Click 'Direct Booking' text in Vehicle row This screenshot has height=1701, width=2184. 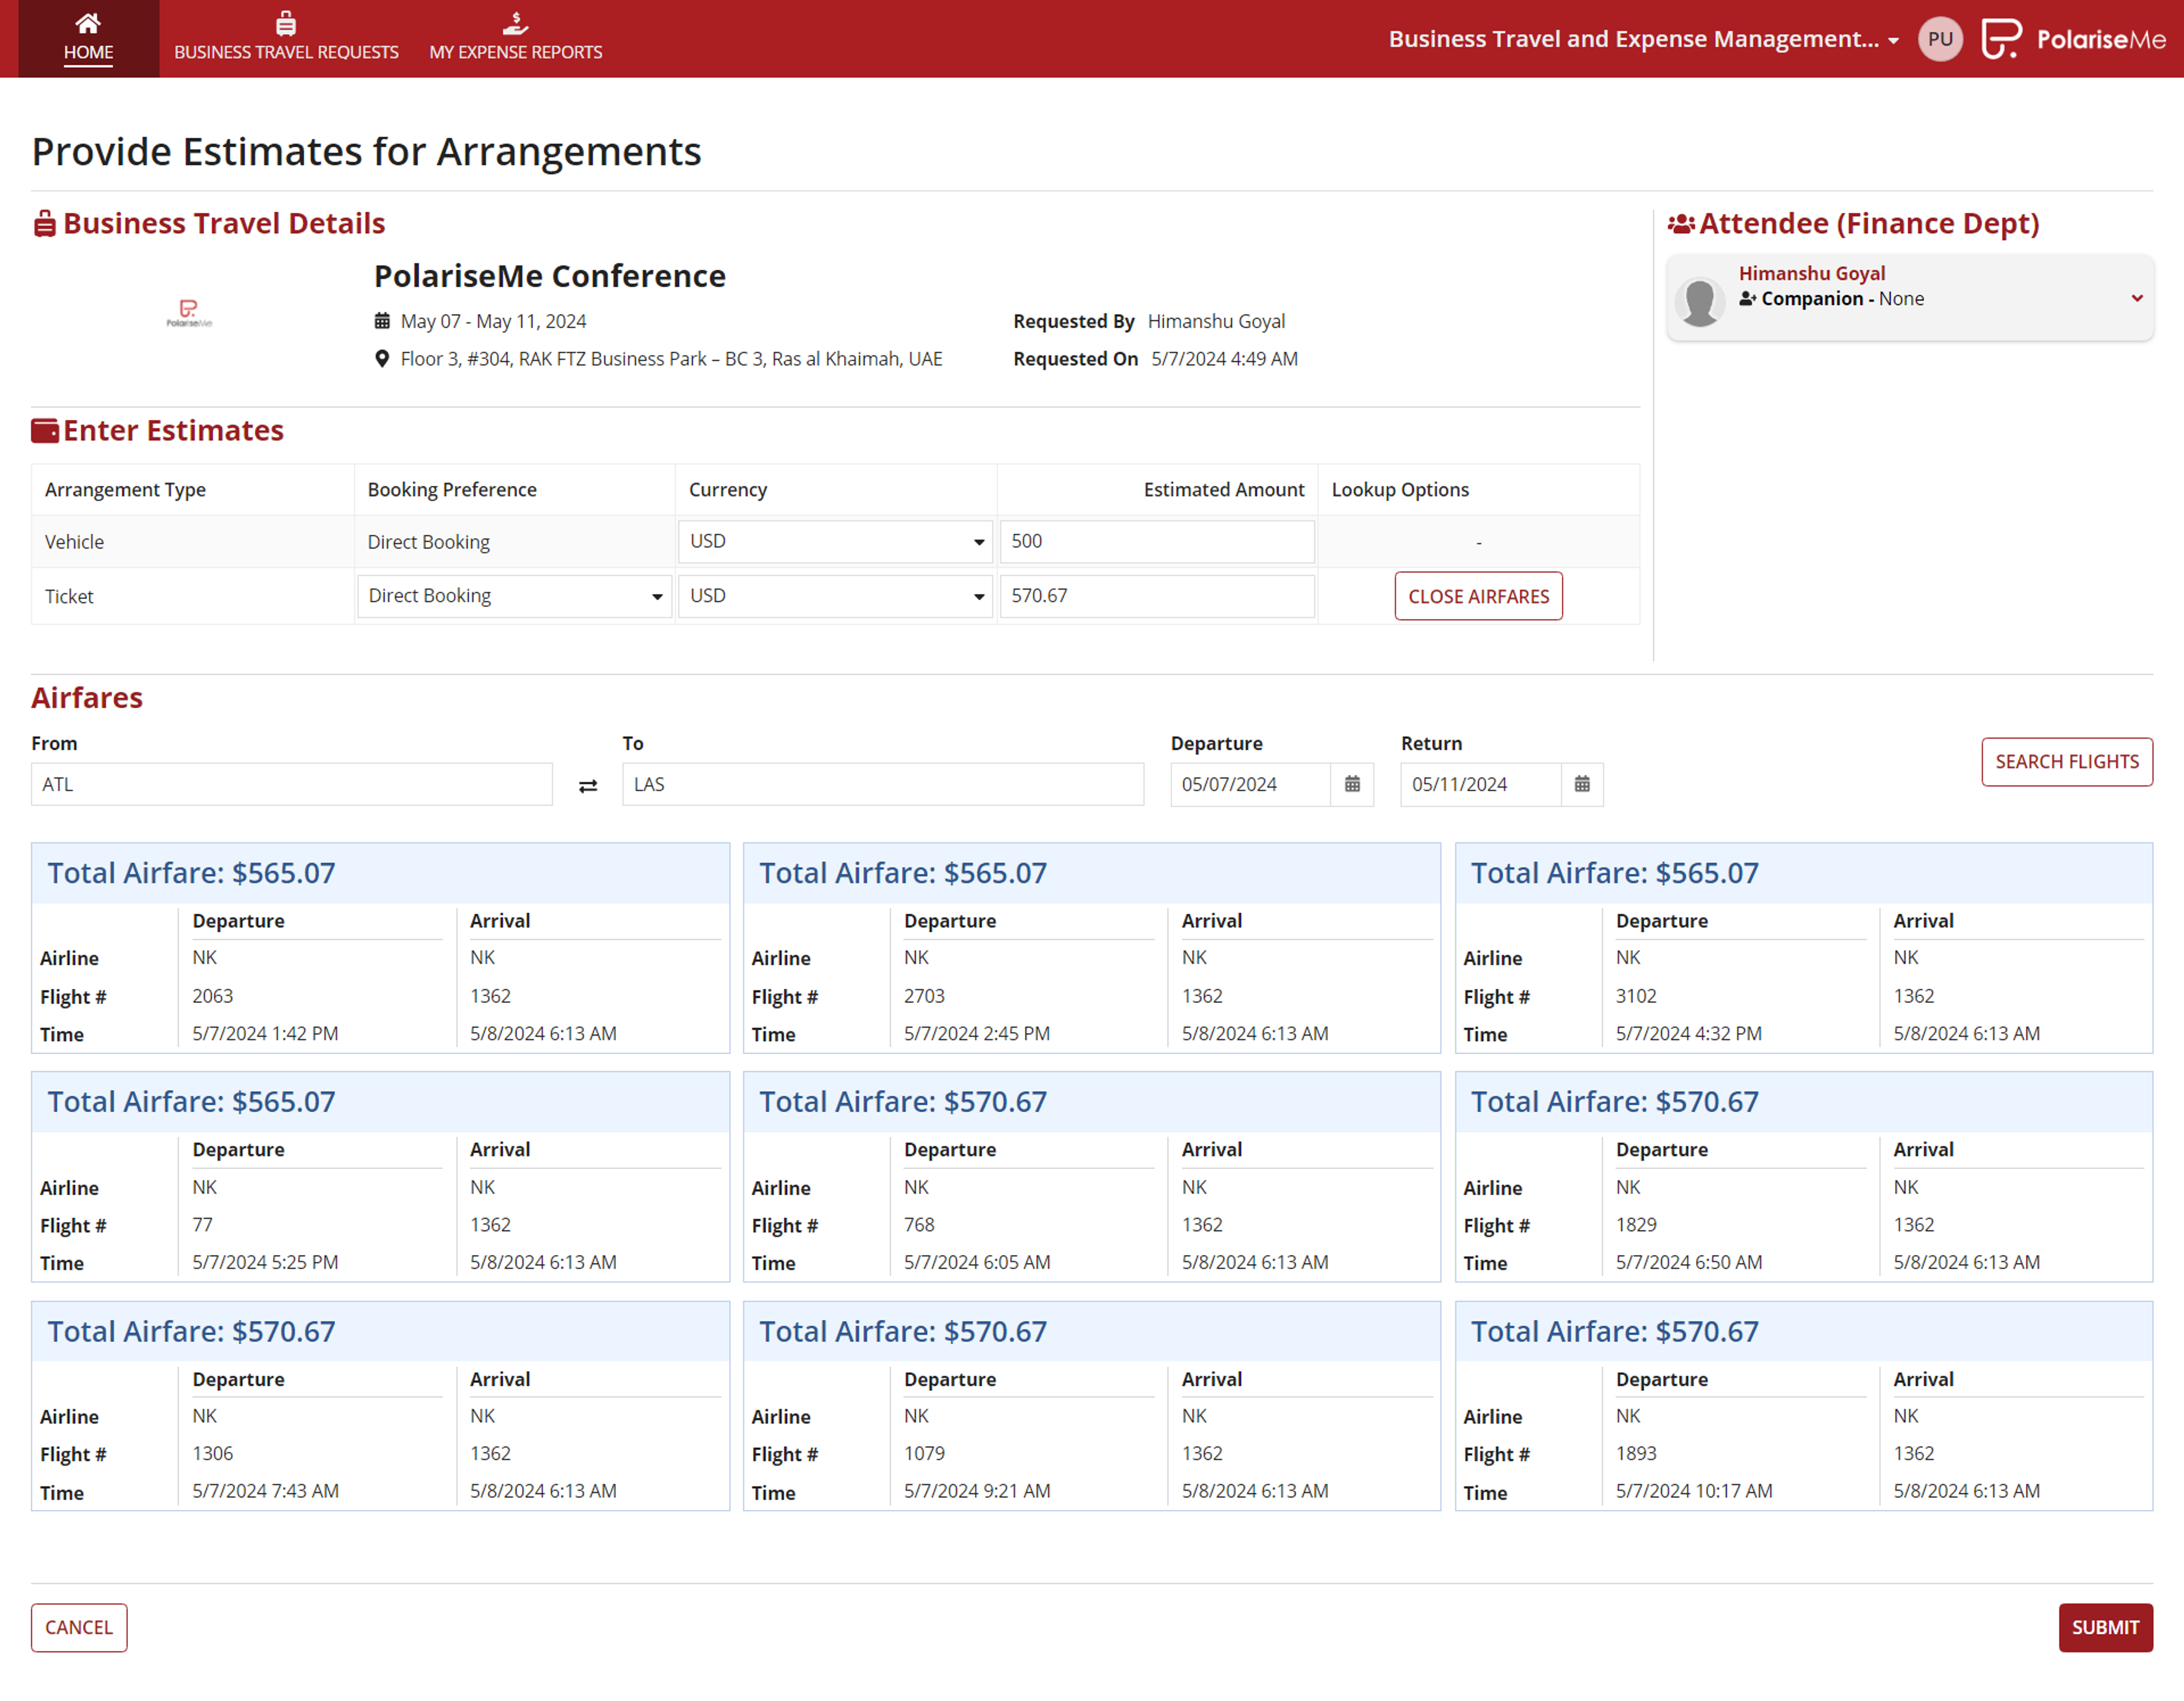pyautogui.click(x=428, y=542)
